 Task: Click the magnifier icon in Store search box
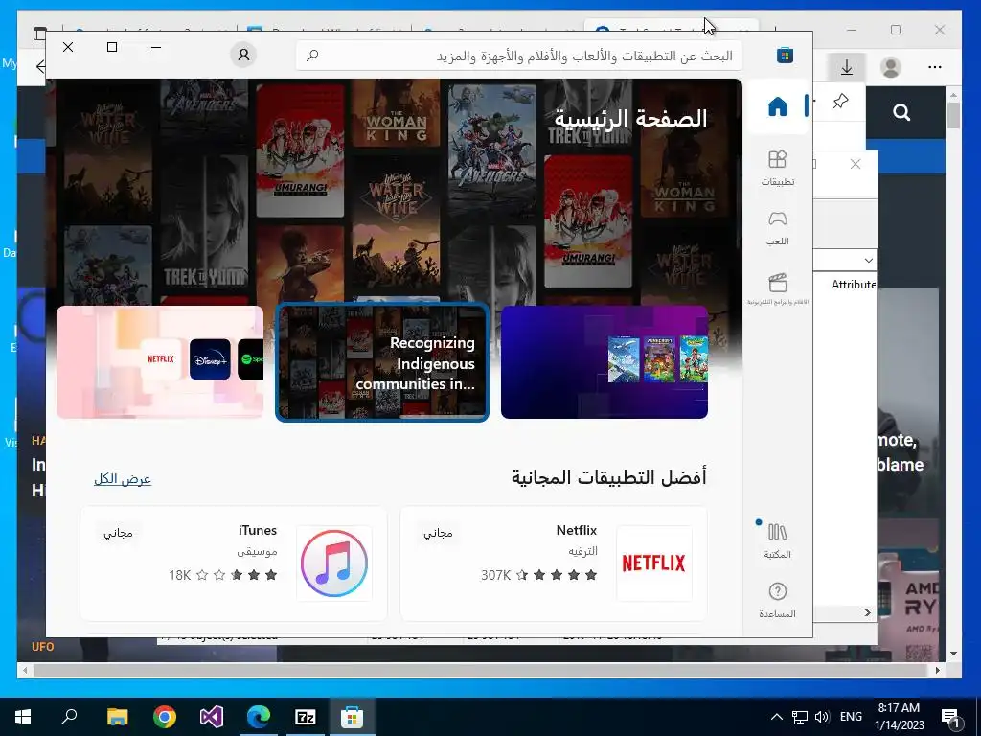click(313, 56)
